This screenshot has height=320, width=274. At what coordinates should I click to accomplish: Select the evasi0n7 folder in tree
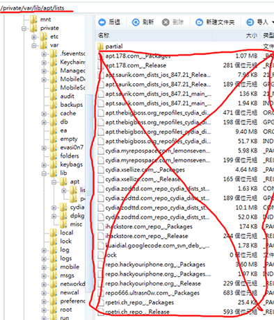72,147
